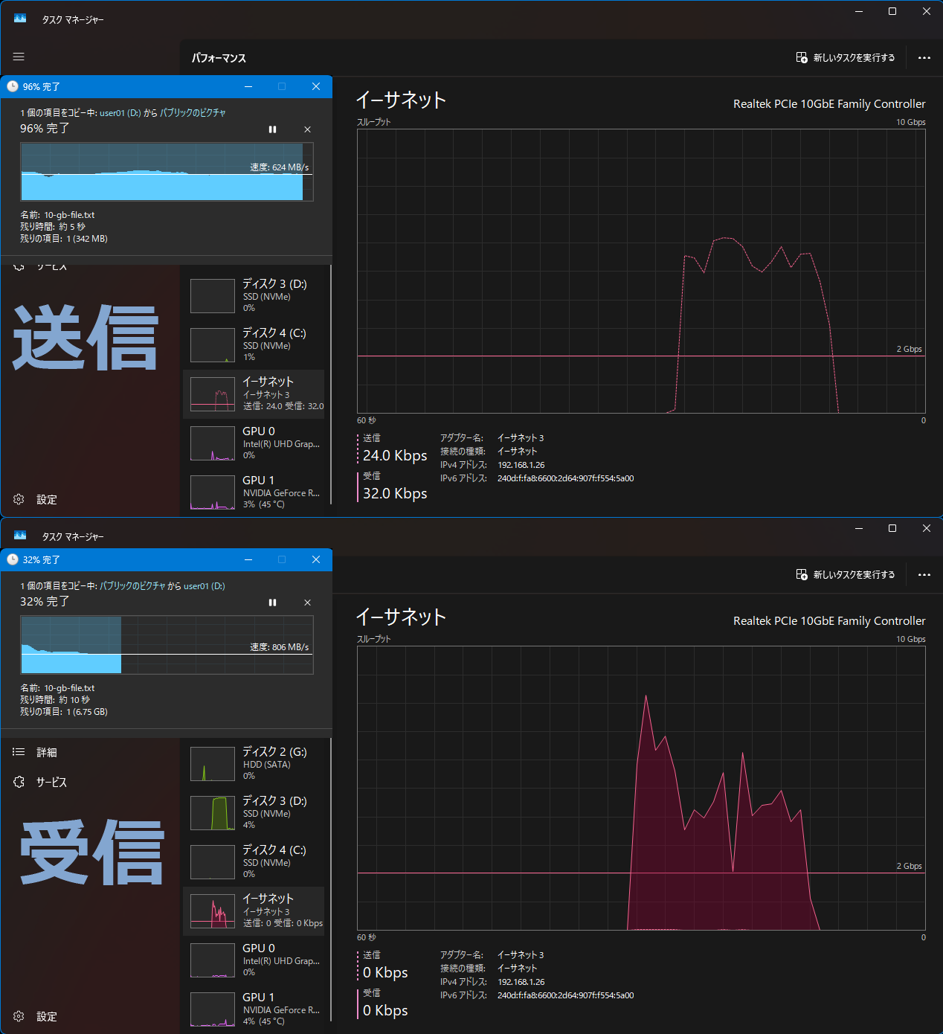
Task: Open more options ellipsis in bottom Task Manager
Action: point(924,575)
